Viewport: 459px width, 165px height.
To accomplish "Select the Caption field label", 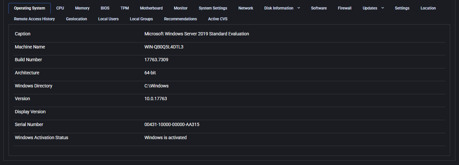I will (23, 34).
